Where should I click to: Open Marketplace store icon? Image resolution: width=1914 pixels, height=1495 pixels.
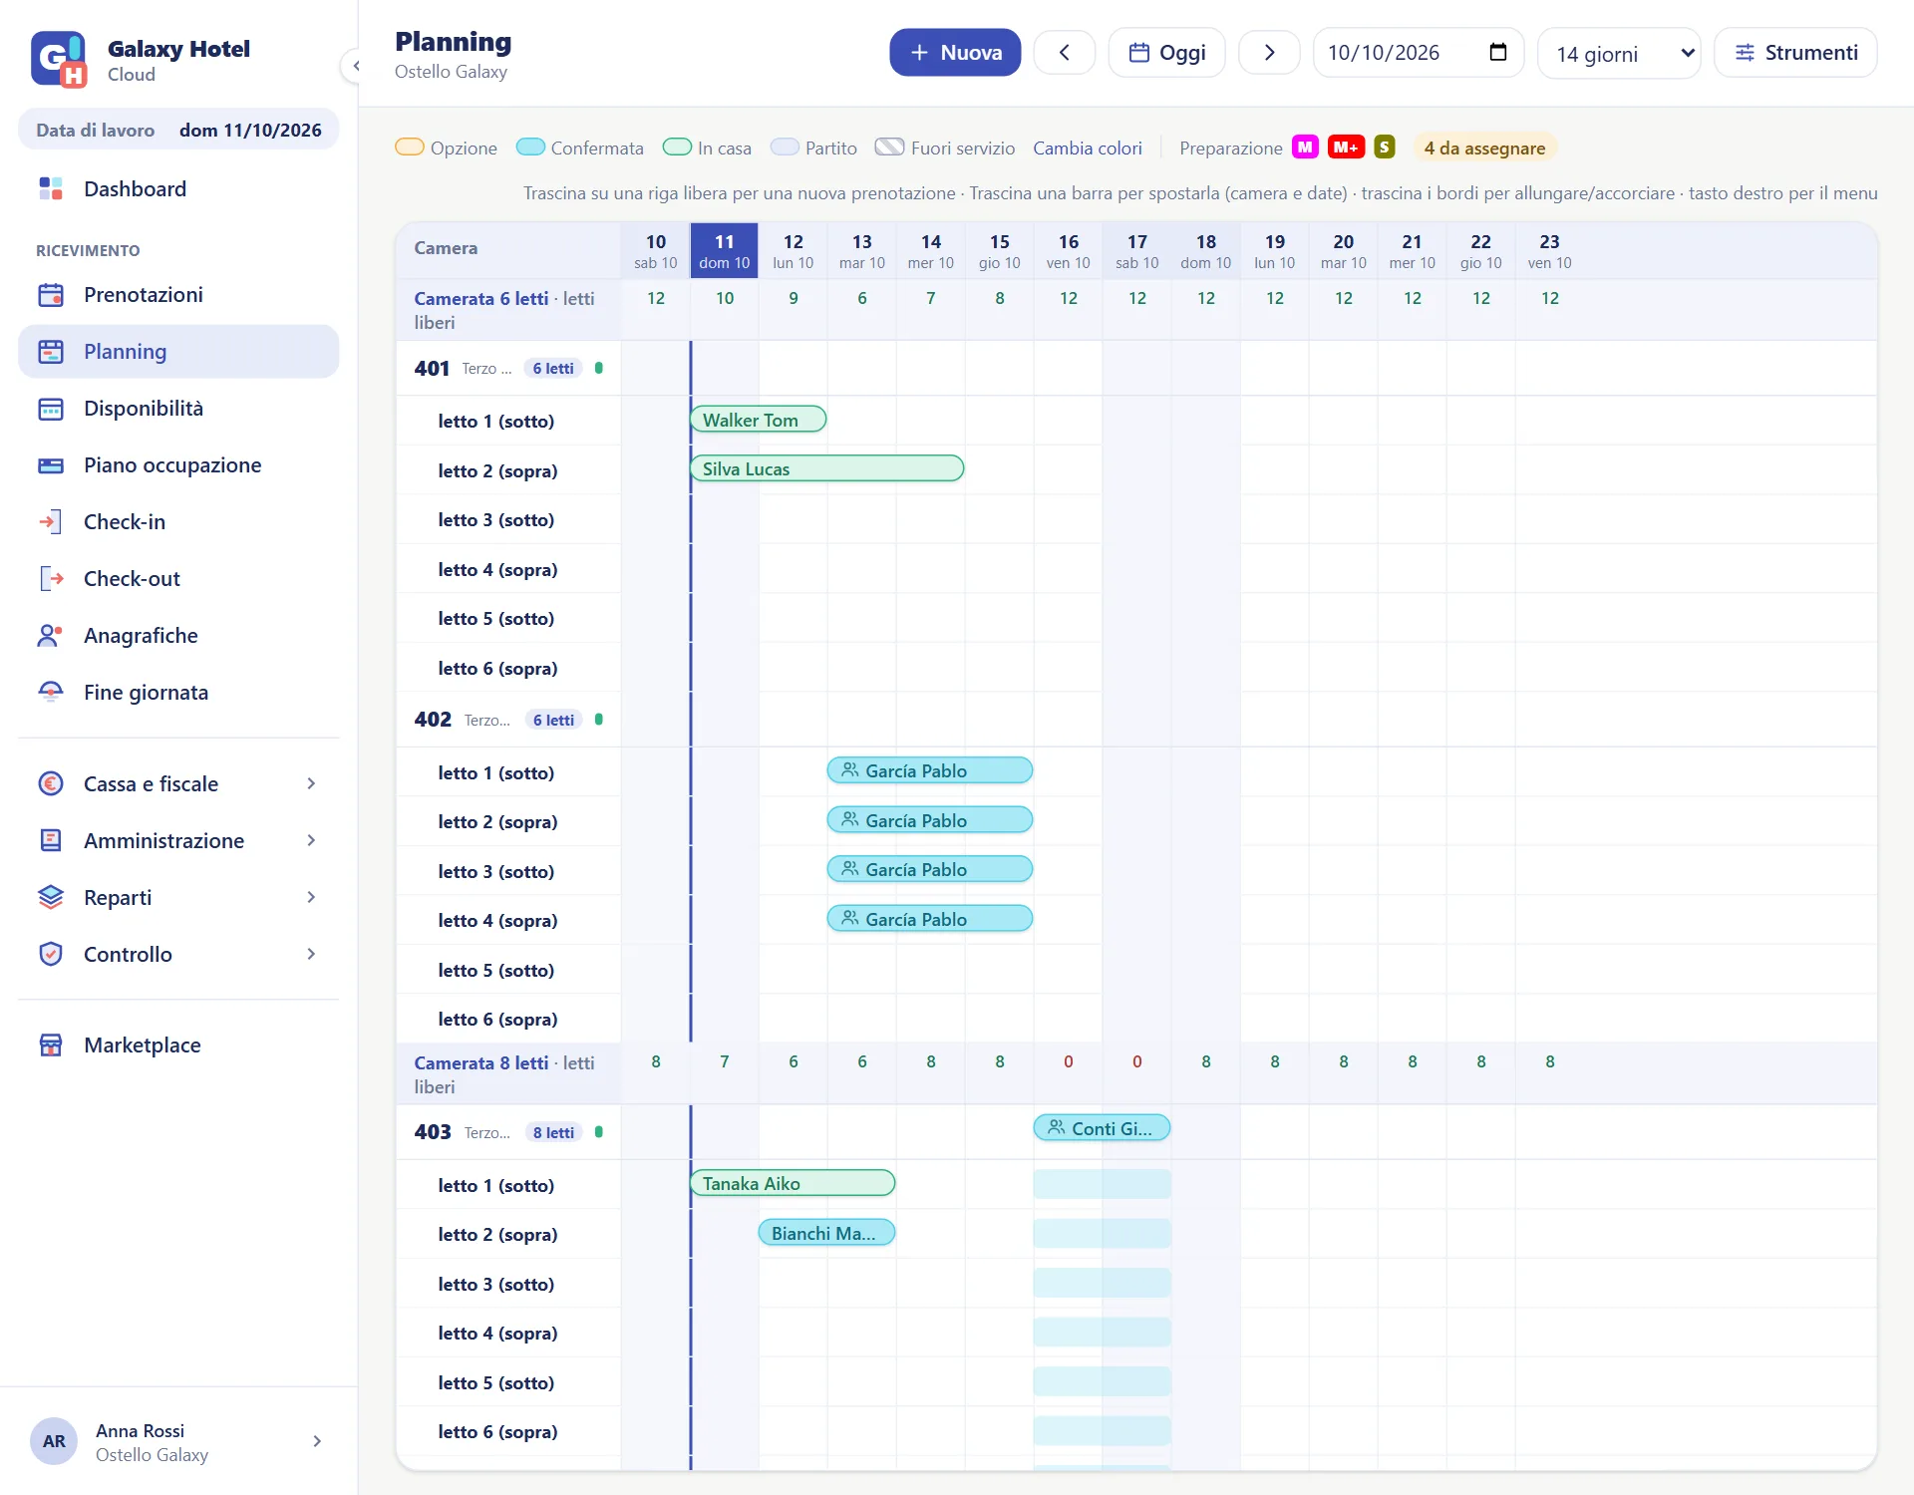[x=51, y=1045]
